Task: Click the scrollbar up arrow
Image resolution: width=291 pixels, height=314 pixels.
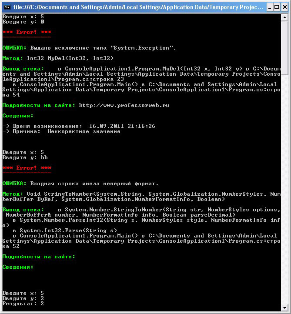Action: (x=284, y=18)
